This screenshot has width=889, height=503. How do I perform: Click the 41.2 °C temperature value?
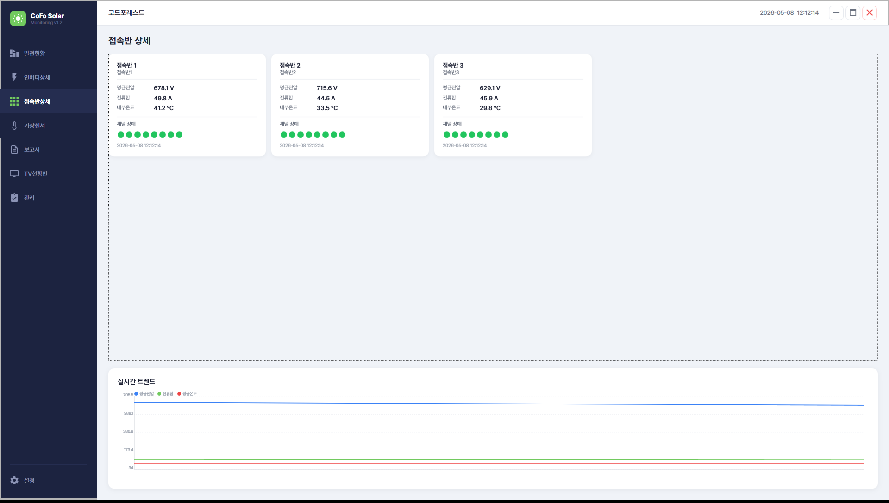click(x=164, y=108)
